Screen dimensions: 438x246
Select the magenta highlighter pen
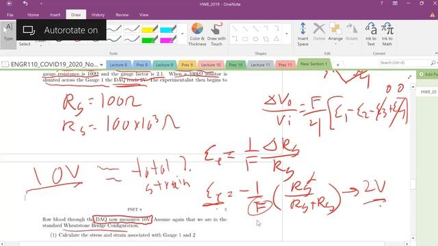[x=168, y=40]
